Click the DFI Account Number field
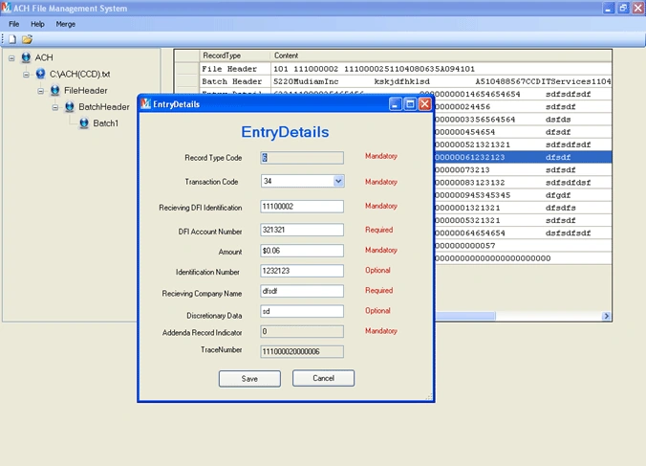The image size is (646, 466). point(302,230)
